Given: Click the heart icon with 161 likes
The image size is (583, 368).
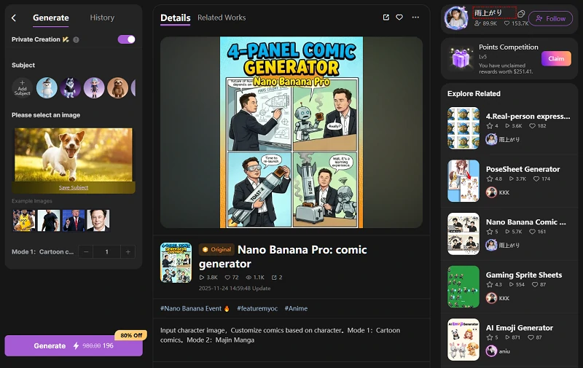Looking at the screenshot, I should pos(532,232).
